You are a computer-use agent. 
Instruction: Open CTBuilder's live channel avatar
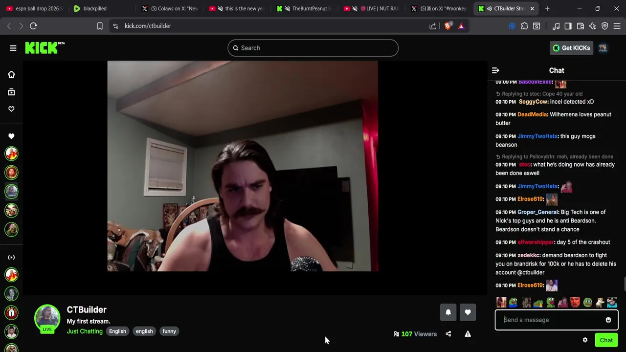47,318
